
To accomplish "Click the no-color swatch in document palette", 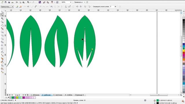I will pos(10,98).
